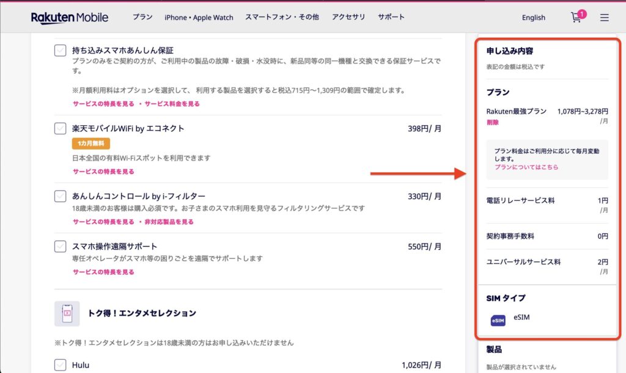The width and height of the screenshot is (626, 373).
Task: Click the 1,026円/月 Hulu price
Action: (x=422, y=365)
